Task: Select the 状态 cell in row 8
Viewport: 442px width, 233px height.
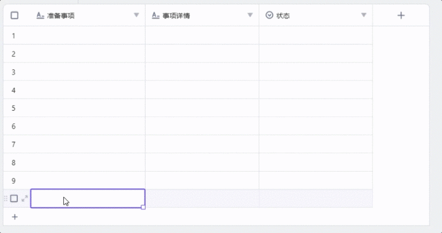Action: 315,162
